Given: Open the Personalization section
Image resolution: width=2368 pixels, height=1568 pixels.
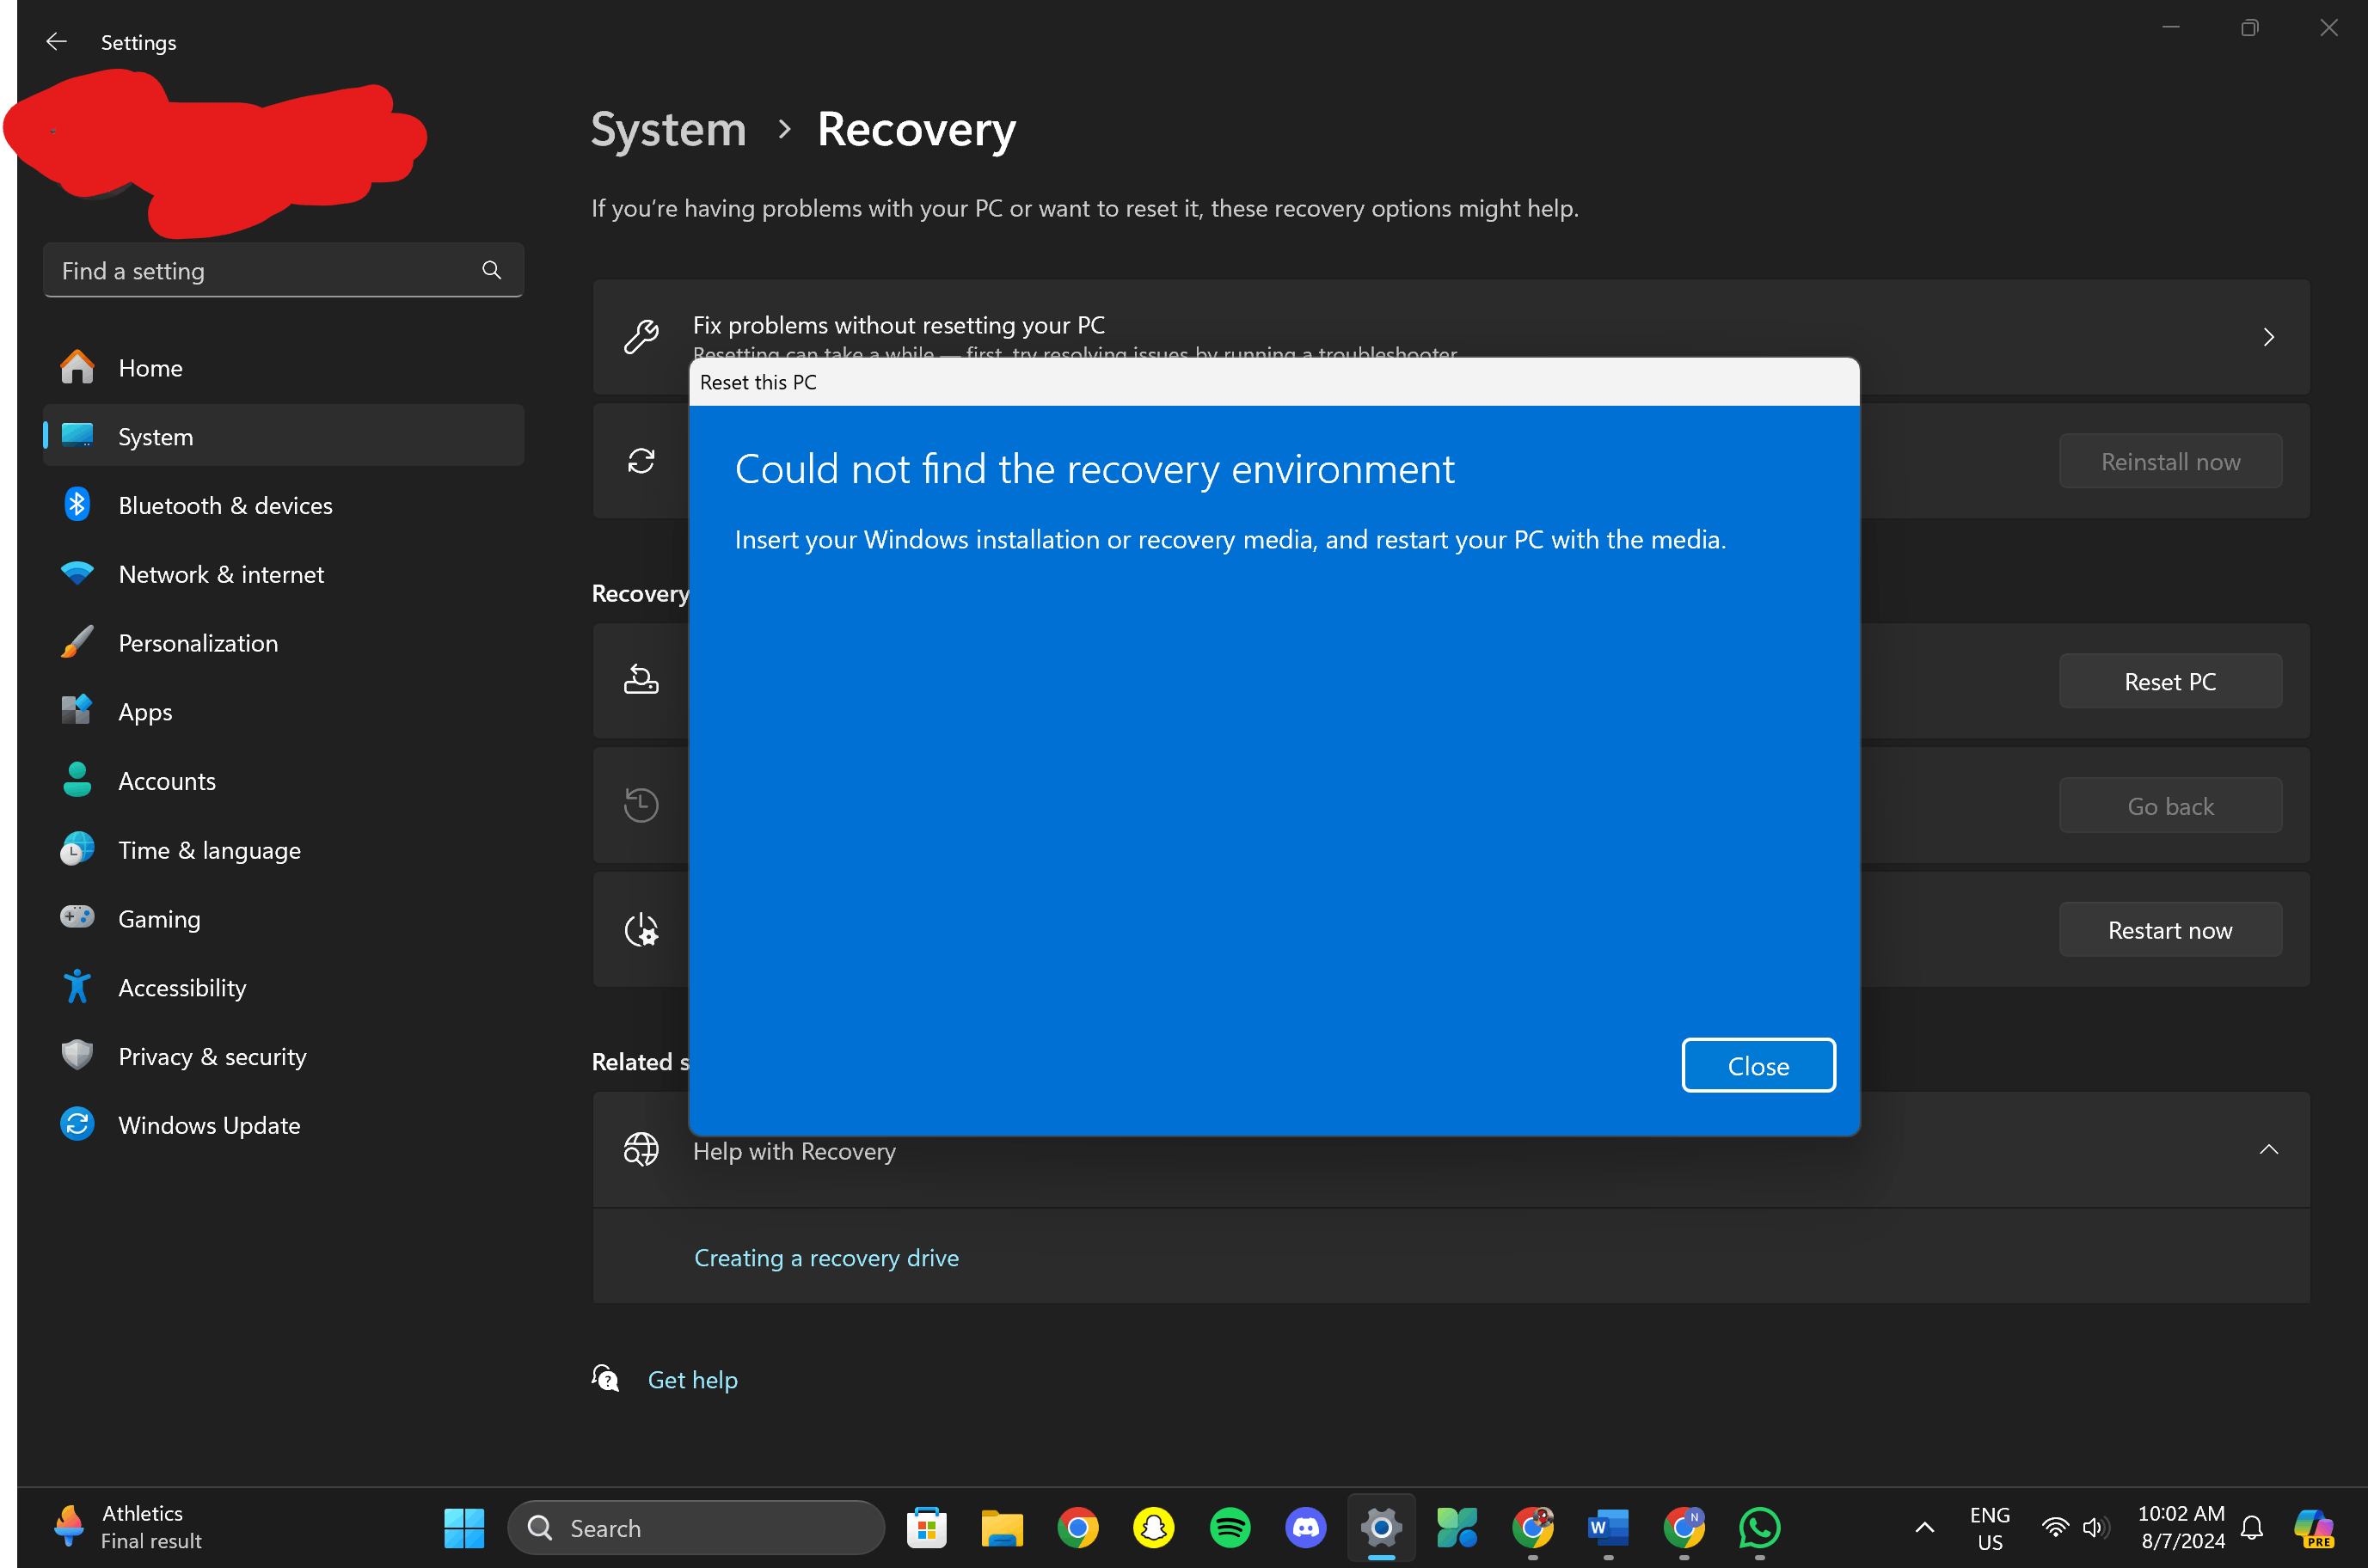Looking at the screenshot, I should pyautogui.click(x=198, y=643).
